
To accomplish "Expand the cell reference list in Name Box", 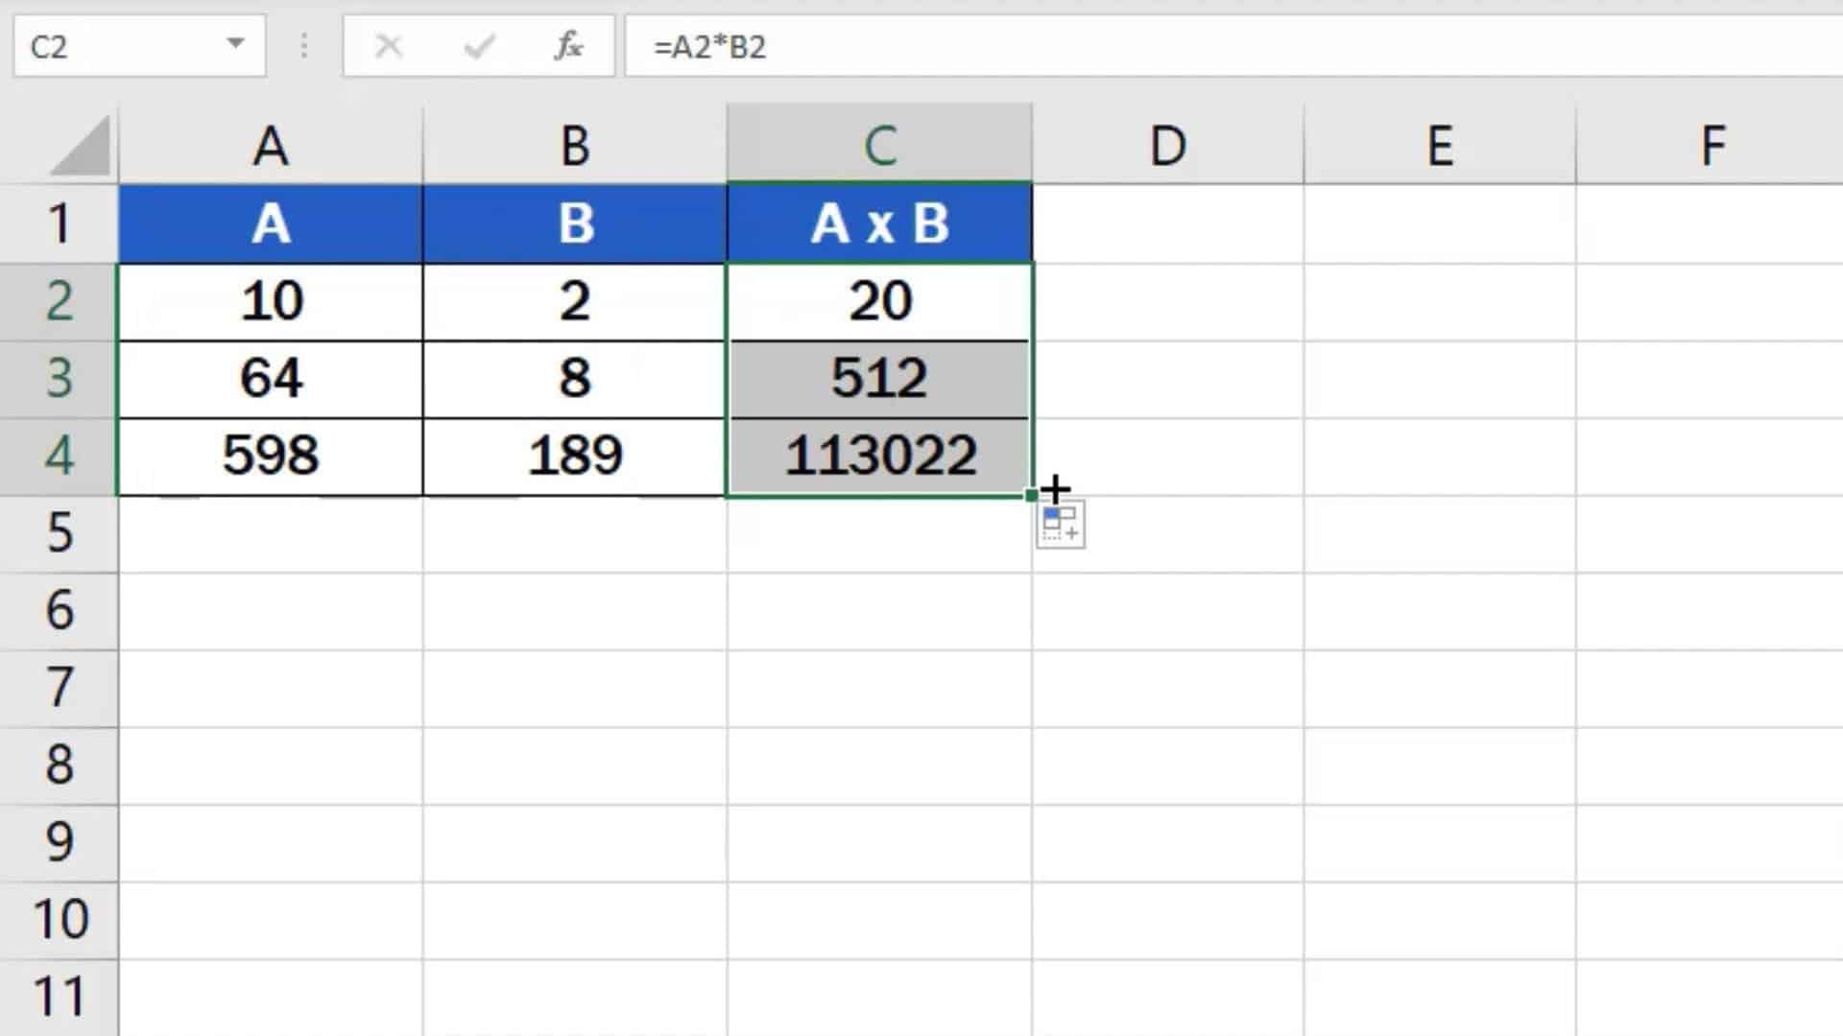I will (x=235, y=45).
